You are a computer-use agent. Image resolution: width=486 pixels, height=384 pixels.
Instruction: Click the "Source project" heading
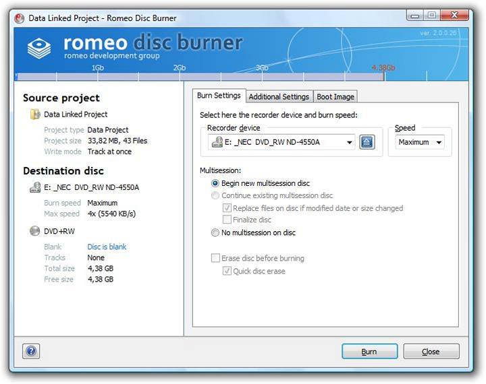click(61, 98)
